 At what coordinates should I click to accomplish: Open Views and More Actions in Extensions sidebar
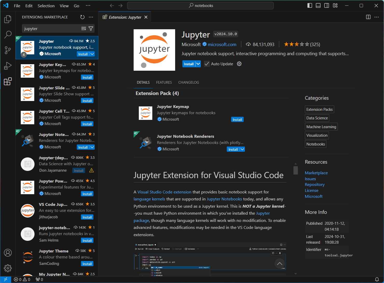click(91, 17)
